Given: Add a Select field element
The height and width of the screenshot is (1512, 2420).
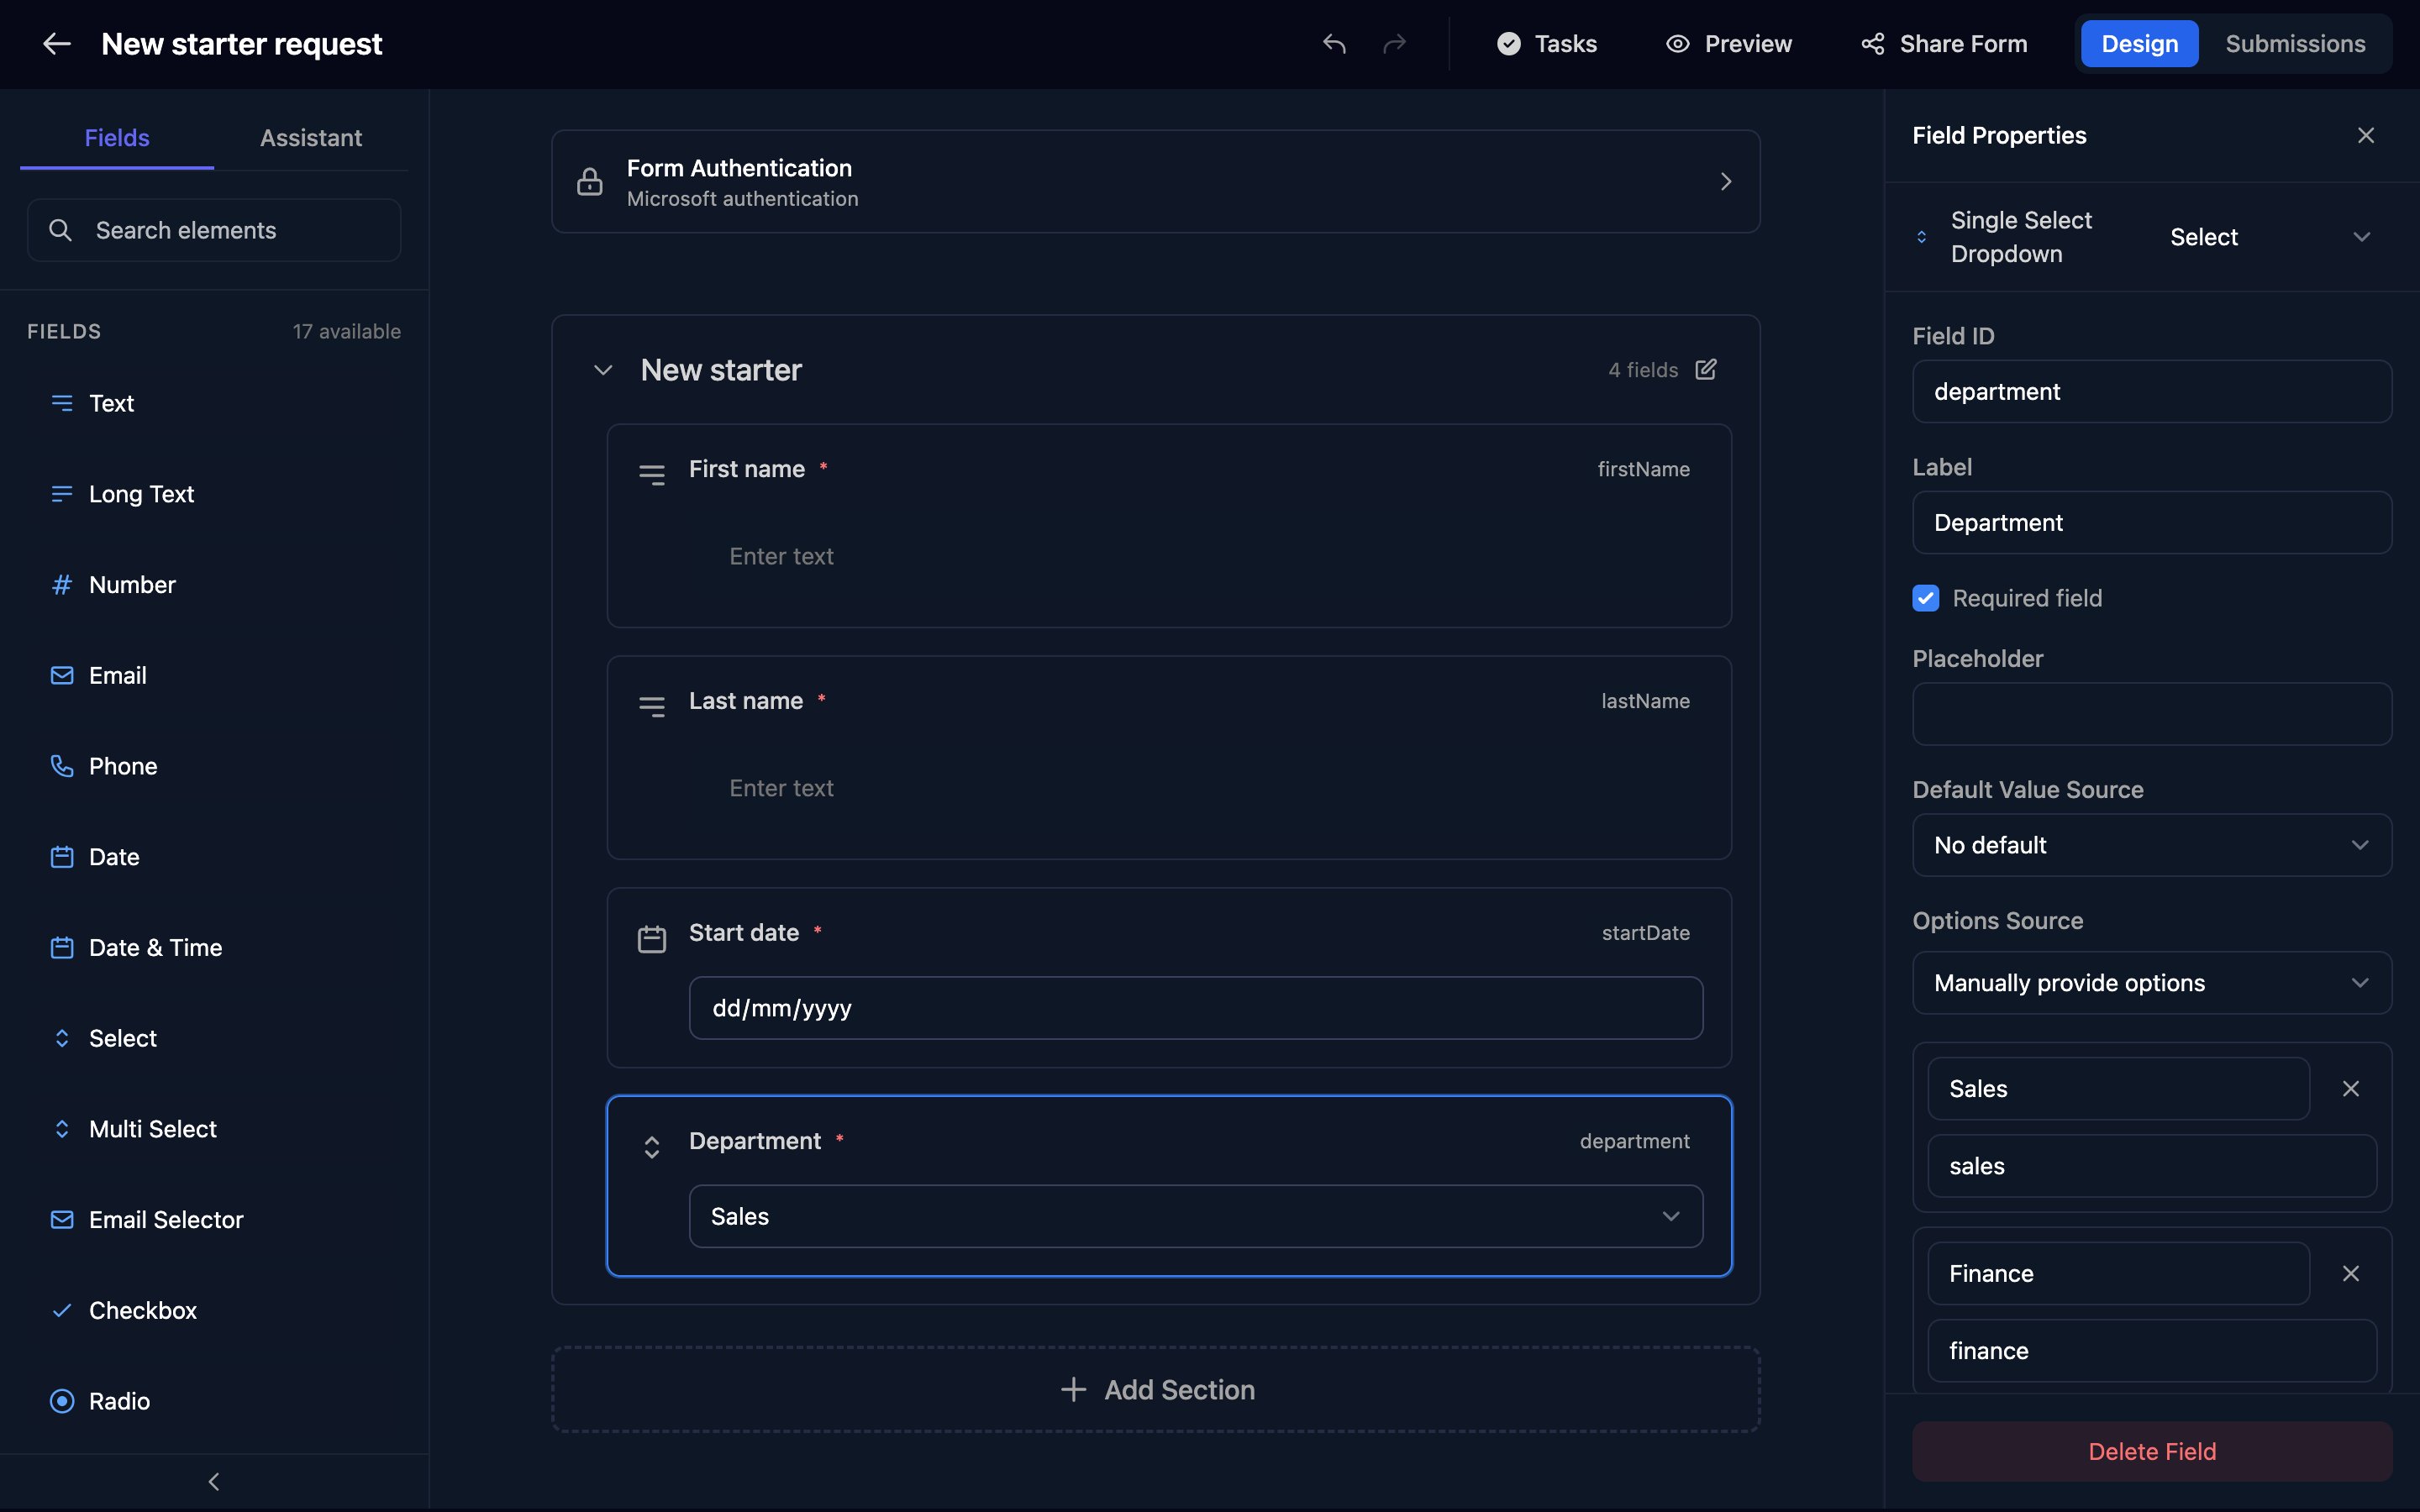Looking at the screenshot, I should tap(214, 1038).
